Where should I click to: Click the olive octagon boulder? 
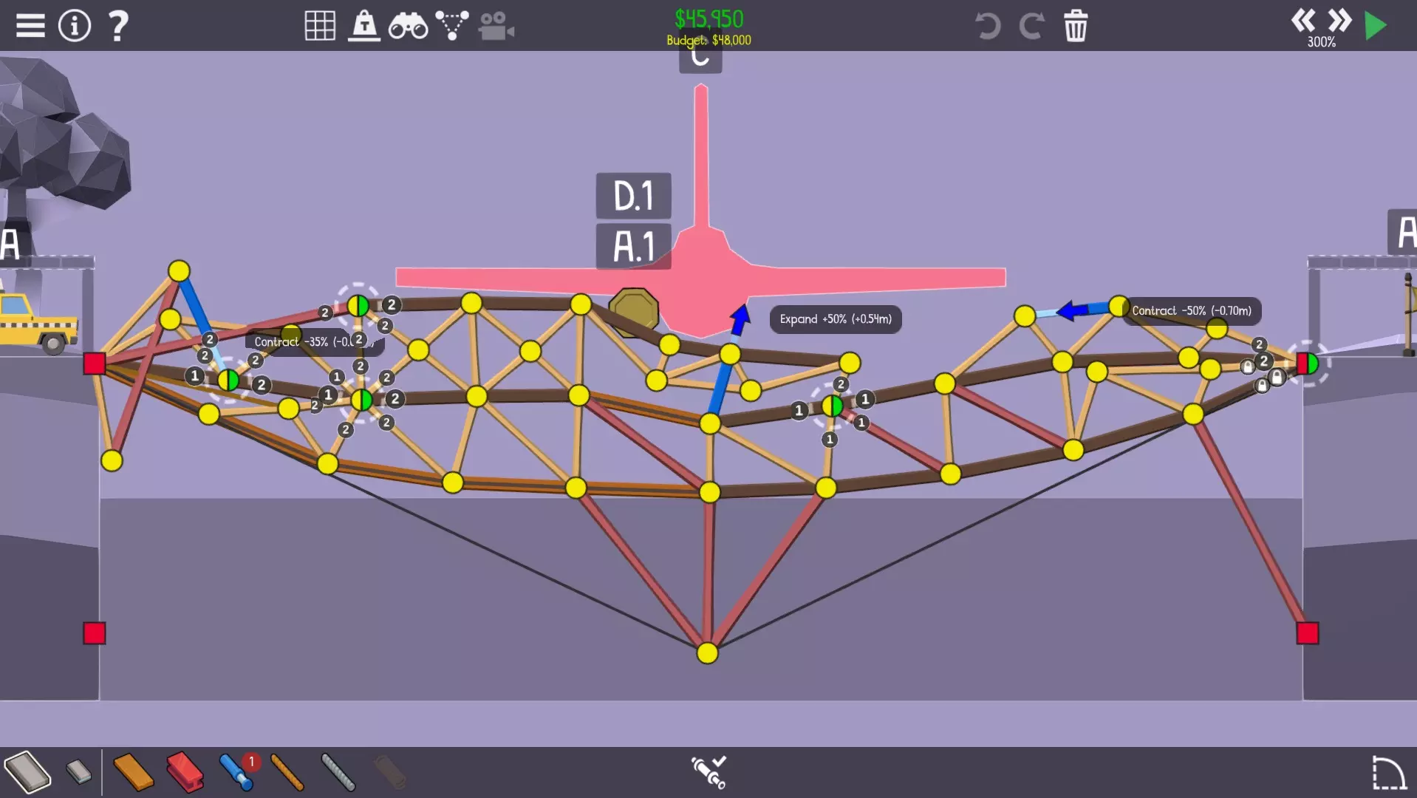[633, 313]
